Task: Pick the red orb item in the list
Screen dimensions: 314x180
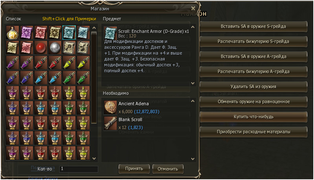Action: pos(41,48)
